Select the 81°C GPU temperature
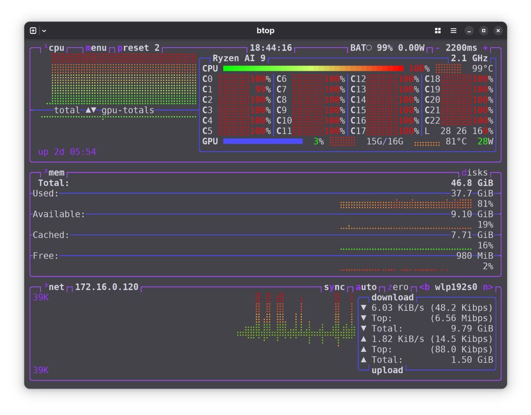531x415 pixels. tap(456, 141)
